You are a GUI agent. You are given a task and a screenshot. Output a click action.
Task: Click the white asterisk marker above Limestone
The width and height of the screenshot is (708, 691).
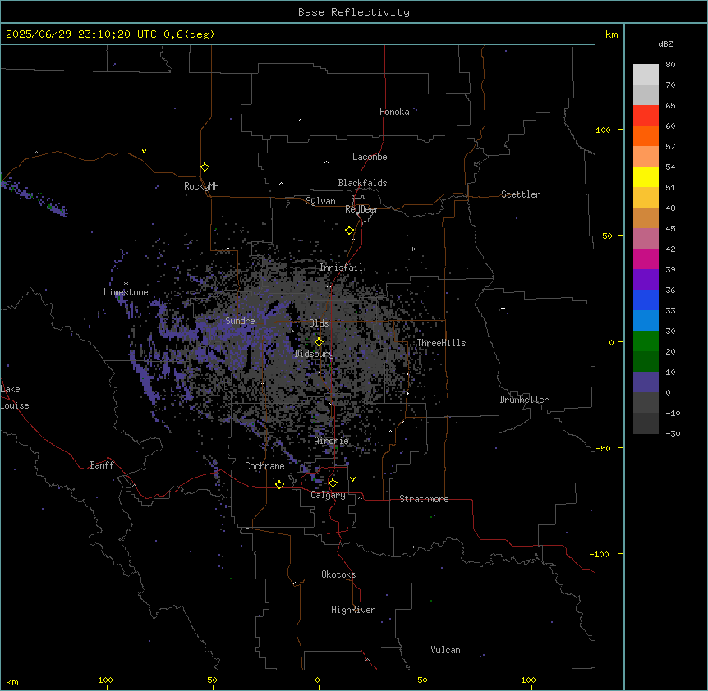click(126, 284)
